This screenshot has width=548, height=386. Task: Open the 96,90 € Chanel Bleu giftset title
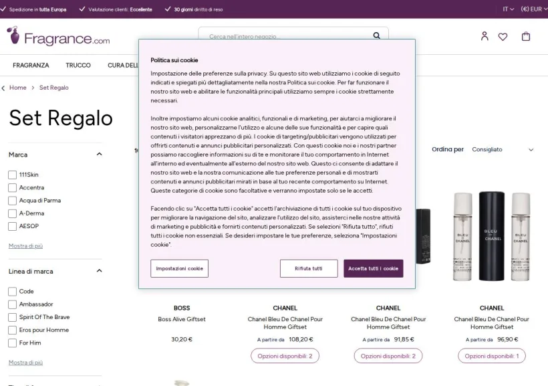[x=492, y=323]
